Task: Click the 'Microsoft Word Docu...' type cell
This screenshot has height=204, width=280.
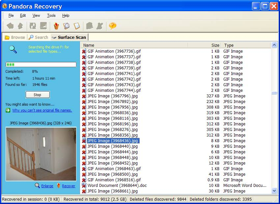Action: (x=245, y=186)
